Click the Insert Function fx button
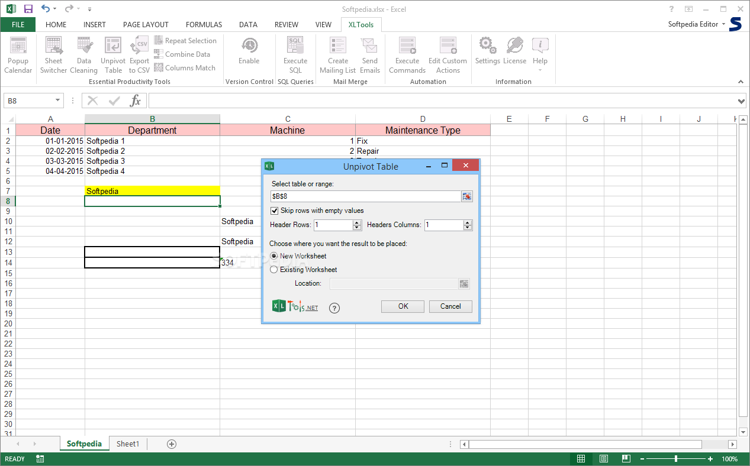The width and height of the screenshot is (750, 466). click(136, 101)
